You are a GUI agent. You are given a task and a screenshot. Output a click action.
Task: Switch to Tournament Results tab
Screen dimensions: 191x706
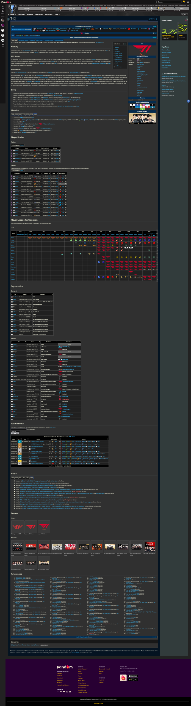coord(23,40)
